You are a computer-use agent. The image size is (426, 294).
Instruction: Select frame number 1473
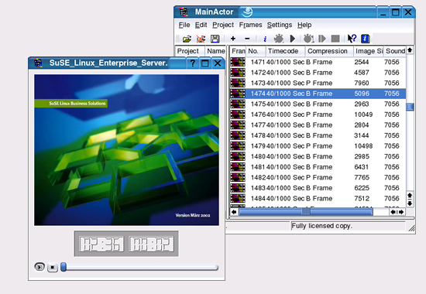tap(258, 83)
